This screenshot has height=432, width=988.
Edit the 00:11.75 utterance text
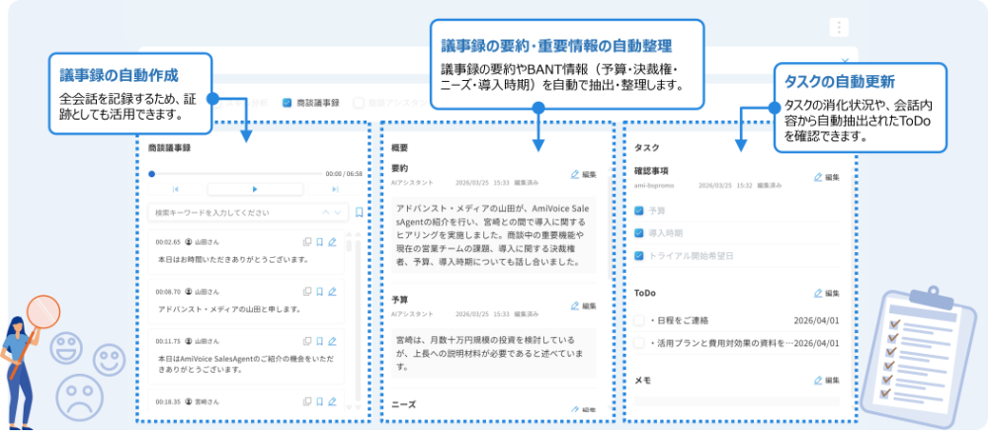tap(332, 341)
